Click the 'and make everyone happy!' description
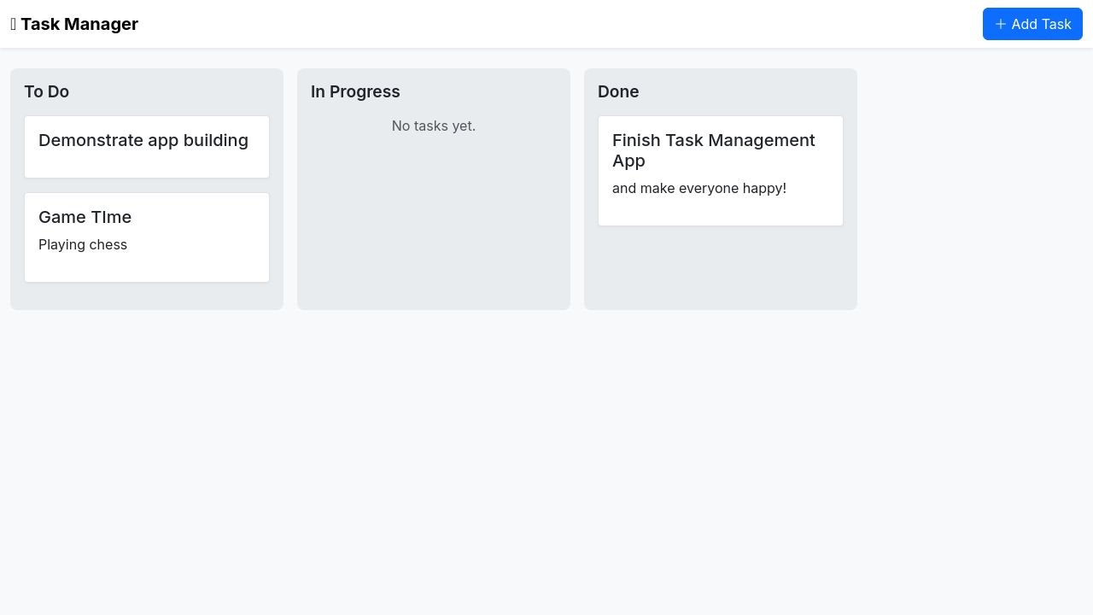Image resolution: width=1093 pixels, height=615 pixels. (x=699, y=188)
